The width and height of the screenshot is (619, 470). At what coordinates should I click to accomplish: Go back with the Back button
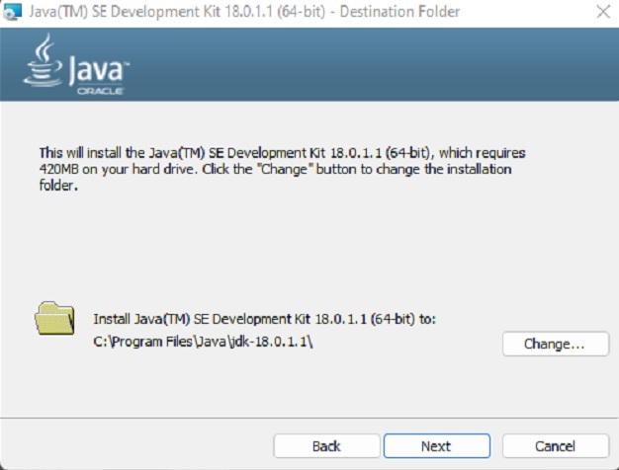pyautogui.click(x=326, y=446)
